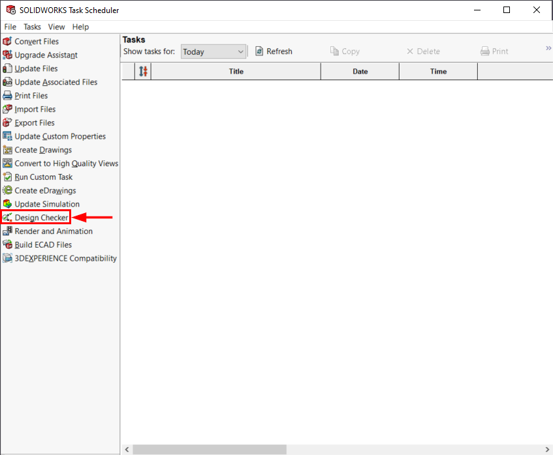
Task: Click the sort order arrows column header
Action: tap(144, 72)
